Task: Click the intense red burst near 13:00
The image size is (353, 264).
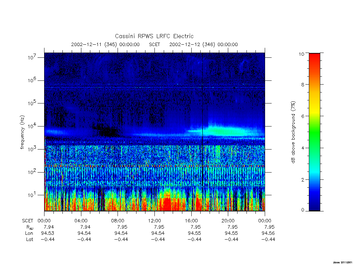Action: [x=167, y=203]
